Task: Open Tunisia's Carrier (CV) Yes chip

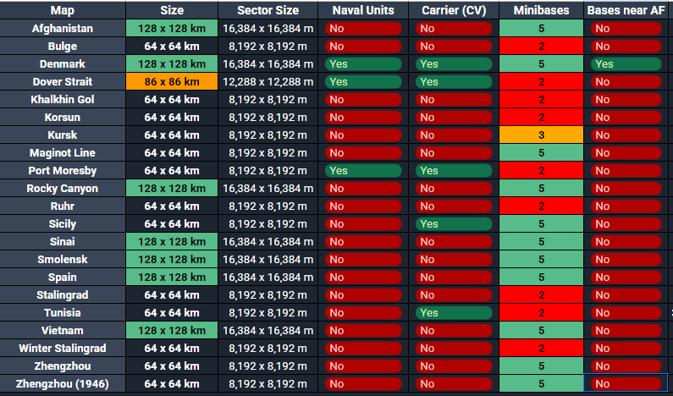Action: [x=453, y=313]
